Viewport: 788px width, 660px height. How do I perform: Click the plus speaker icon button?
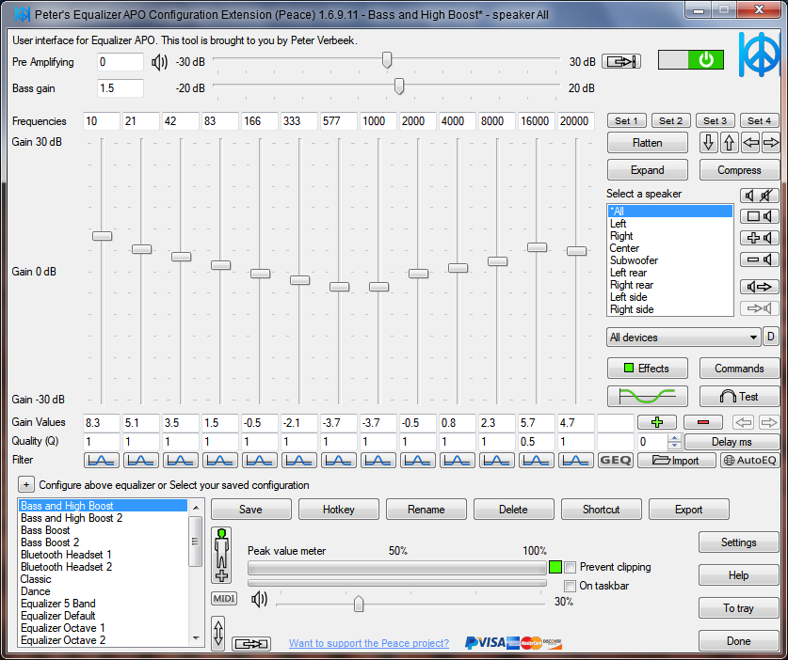point(760,238)
